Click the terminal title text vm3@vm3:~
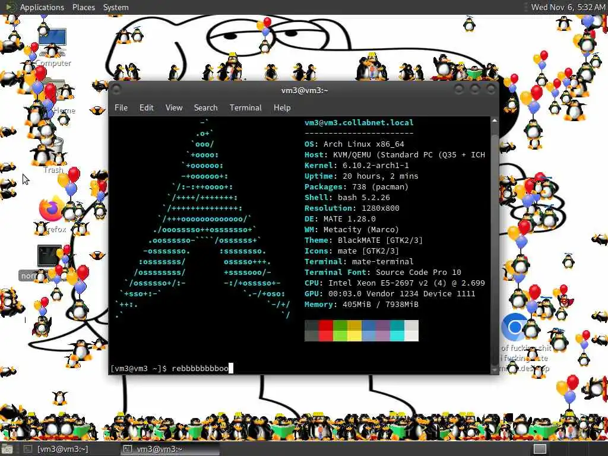This screenshot has height=456, width=608. [305, 90]
